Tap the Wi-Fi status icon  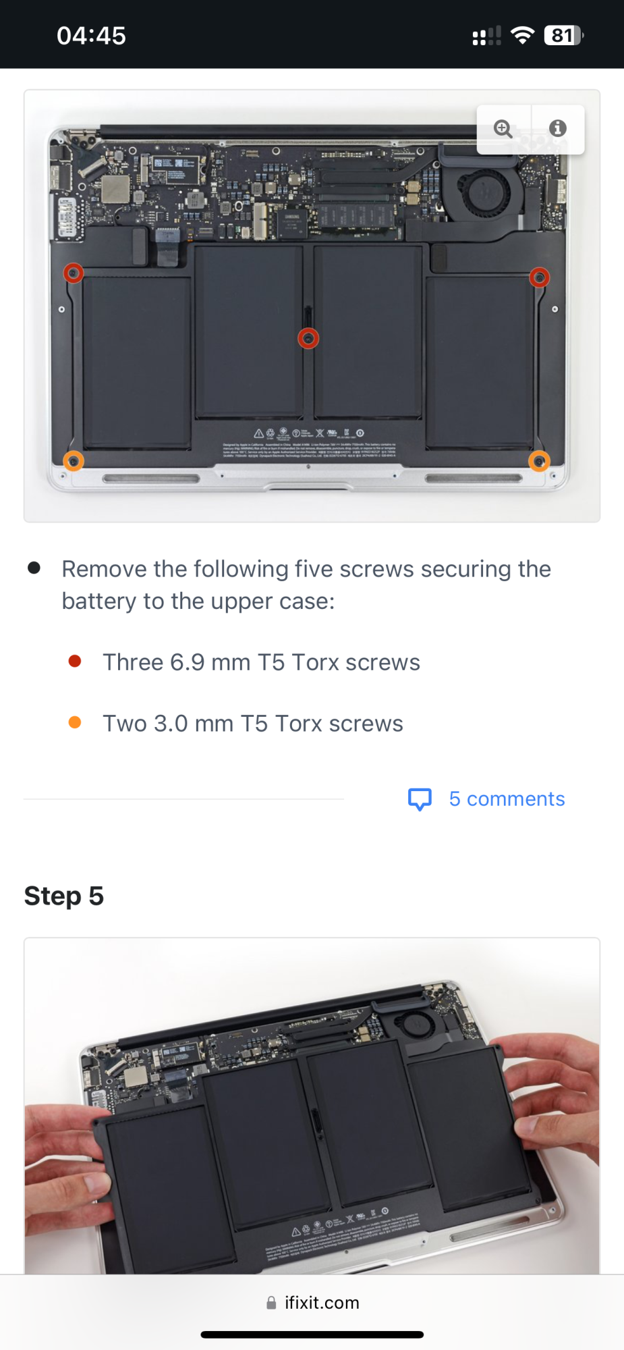tap(522, 35)
